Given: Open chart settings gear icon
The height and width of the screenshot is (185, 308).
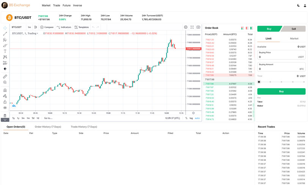Looking at the screenshot, I should coord(185,27).
